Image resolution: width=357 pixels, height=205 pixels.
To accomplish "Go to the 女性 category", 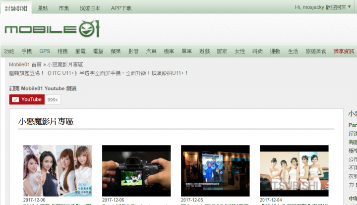I will click(240, 51).
